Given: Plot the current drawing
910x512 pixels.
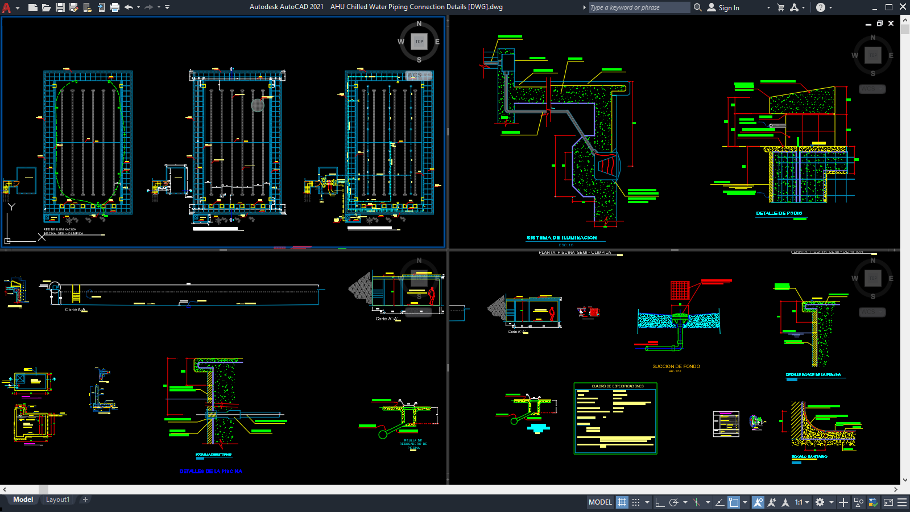Looking at the screenshot, I should [115, 7].
